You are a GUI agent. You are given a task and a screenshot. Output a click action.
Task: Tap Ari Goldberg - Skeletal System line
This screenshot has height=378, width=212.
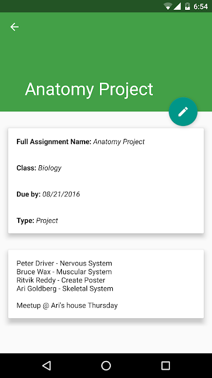coord(65,288)
